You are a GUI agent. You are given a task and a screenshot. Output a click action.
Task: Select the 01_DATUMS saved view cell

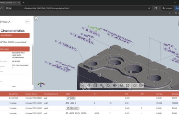tap(13, 98)
